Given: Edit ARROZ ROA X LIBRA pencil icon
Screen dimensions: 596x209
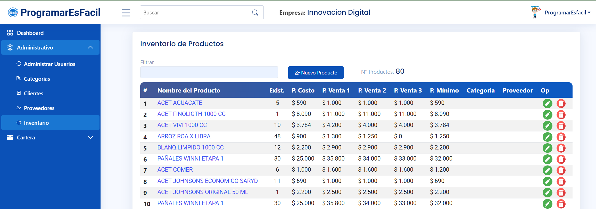Looking at the screenshot, I should pos(547,137).
